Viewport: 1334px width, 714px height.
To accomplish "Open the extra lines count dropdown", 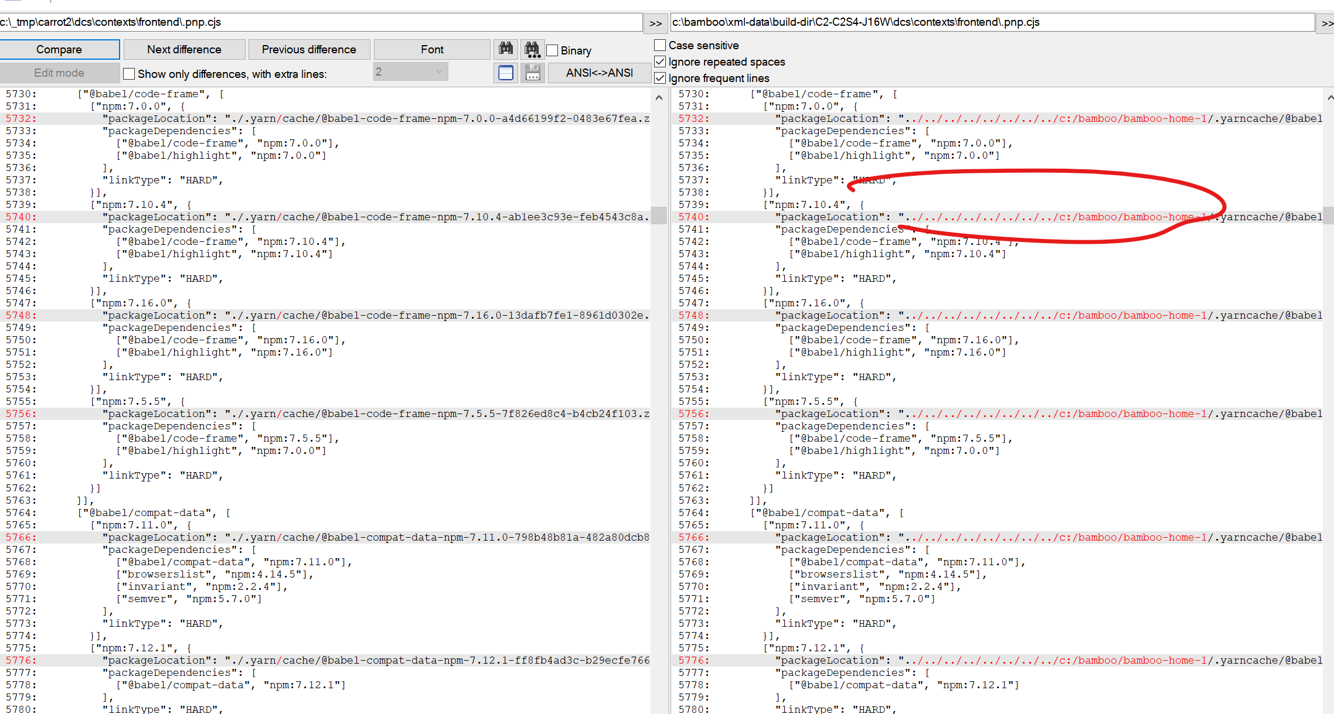I will (x=438, y=71).
